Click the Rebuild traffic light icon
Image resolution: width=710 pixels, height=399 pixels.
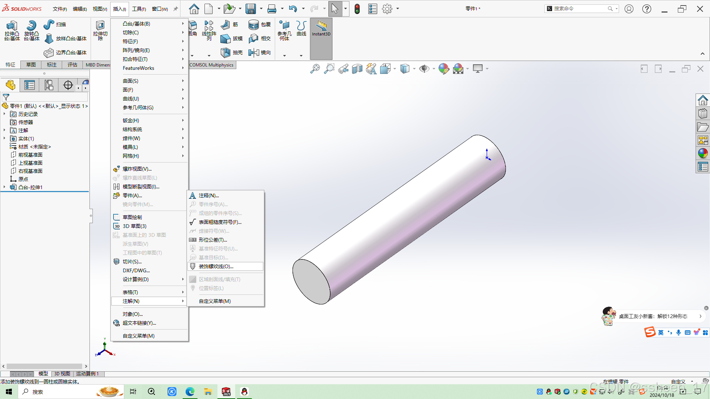(x=357, y=9)
